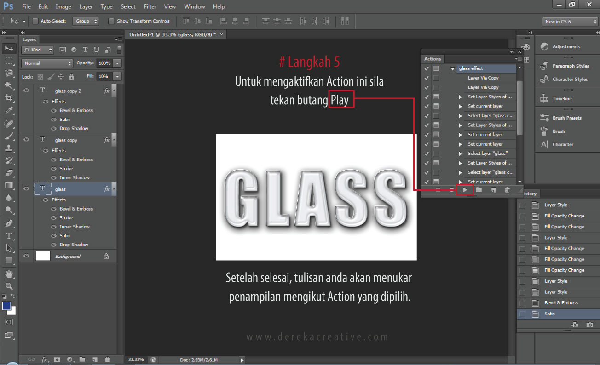Image resolution: width=600 pixels, height=365 pixels.
Task: Select the Horizontal Type tool
Action: 9,236
